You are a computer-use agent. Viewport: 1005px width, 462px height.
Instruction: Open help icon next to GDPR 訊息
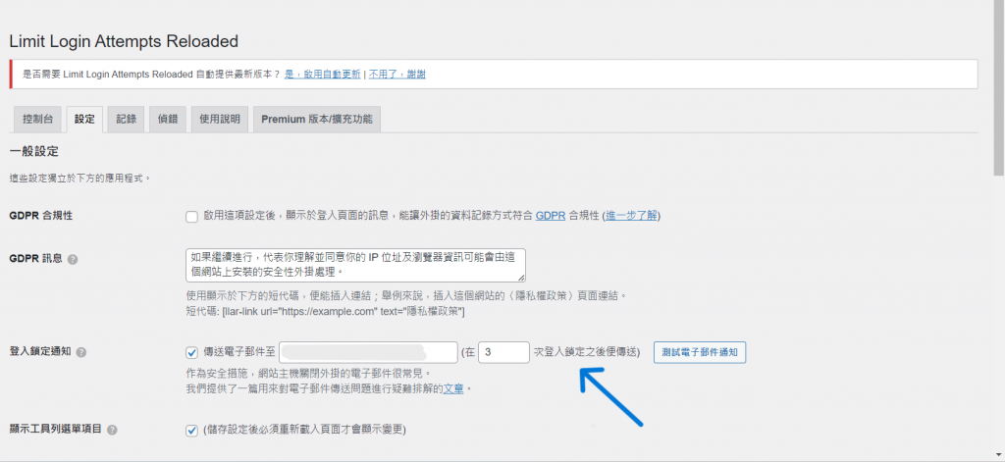(x=73, y=260)
